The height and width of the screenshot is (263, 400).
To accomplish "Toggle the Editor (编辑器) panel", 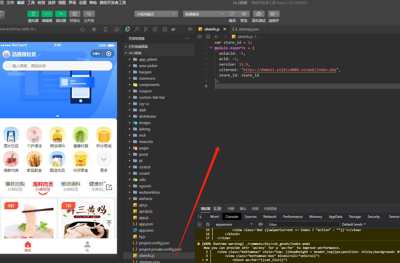I will 47,14.
